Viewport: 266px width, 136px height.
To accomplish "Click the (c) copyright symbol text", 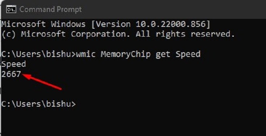I will tap(9, 34).
